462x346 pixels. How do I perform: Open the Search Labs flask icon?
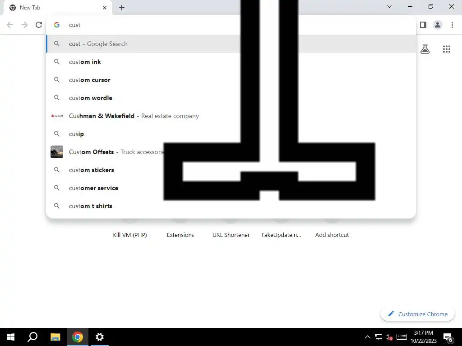(x=425, y=49)
